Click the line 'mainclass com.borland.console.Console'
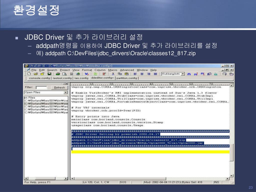256x192 pixels. [108, 119]
